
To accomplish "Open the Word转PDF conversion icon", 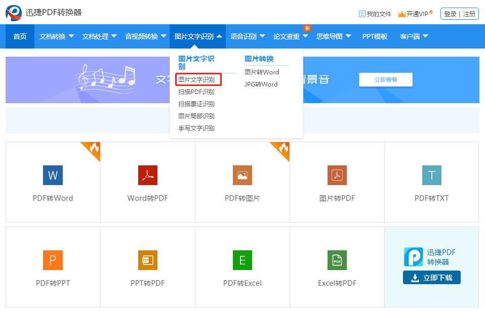I will 147,175.
